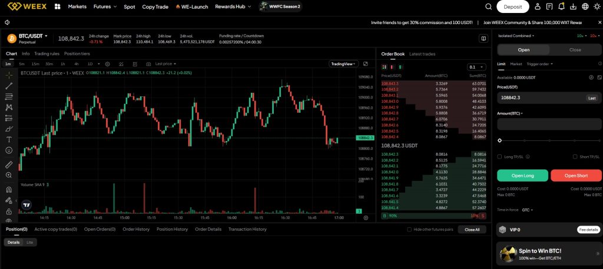This screenshot has height=269, width=603.
Task: Click the download app icon
Action: pos(574,6)
